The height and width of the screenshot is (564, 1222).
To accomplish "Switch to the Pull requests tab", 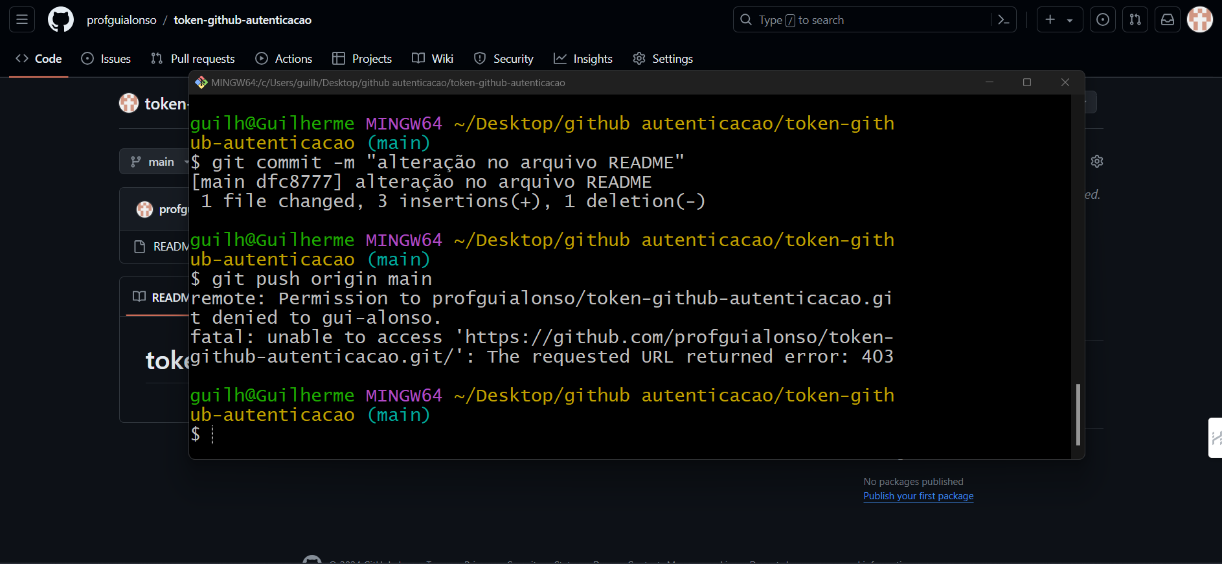I will point(193,59).
